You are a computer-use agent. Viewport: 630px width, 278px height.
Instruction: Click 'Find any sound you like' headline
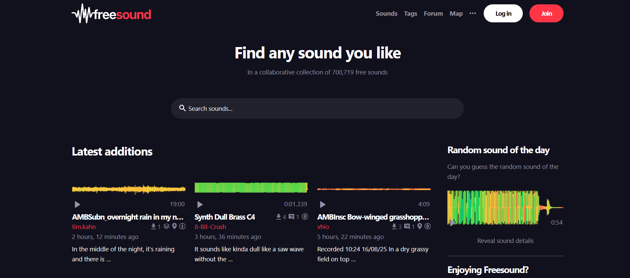tap(318, 53)
